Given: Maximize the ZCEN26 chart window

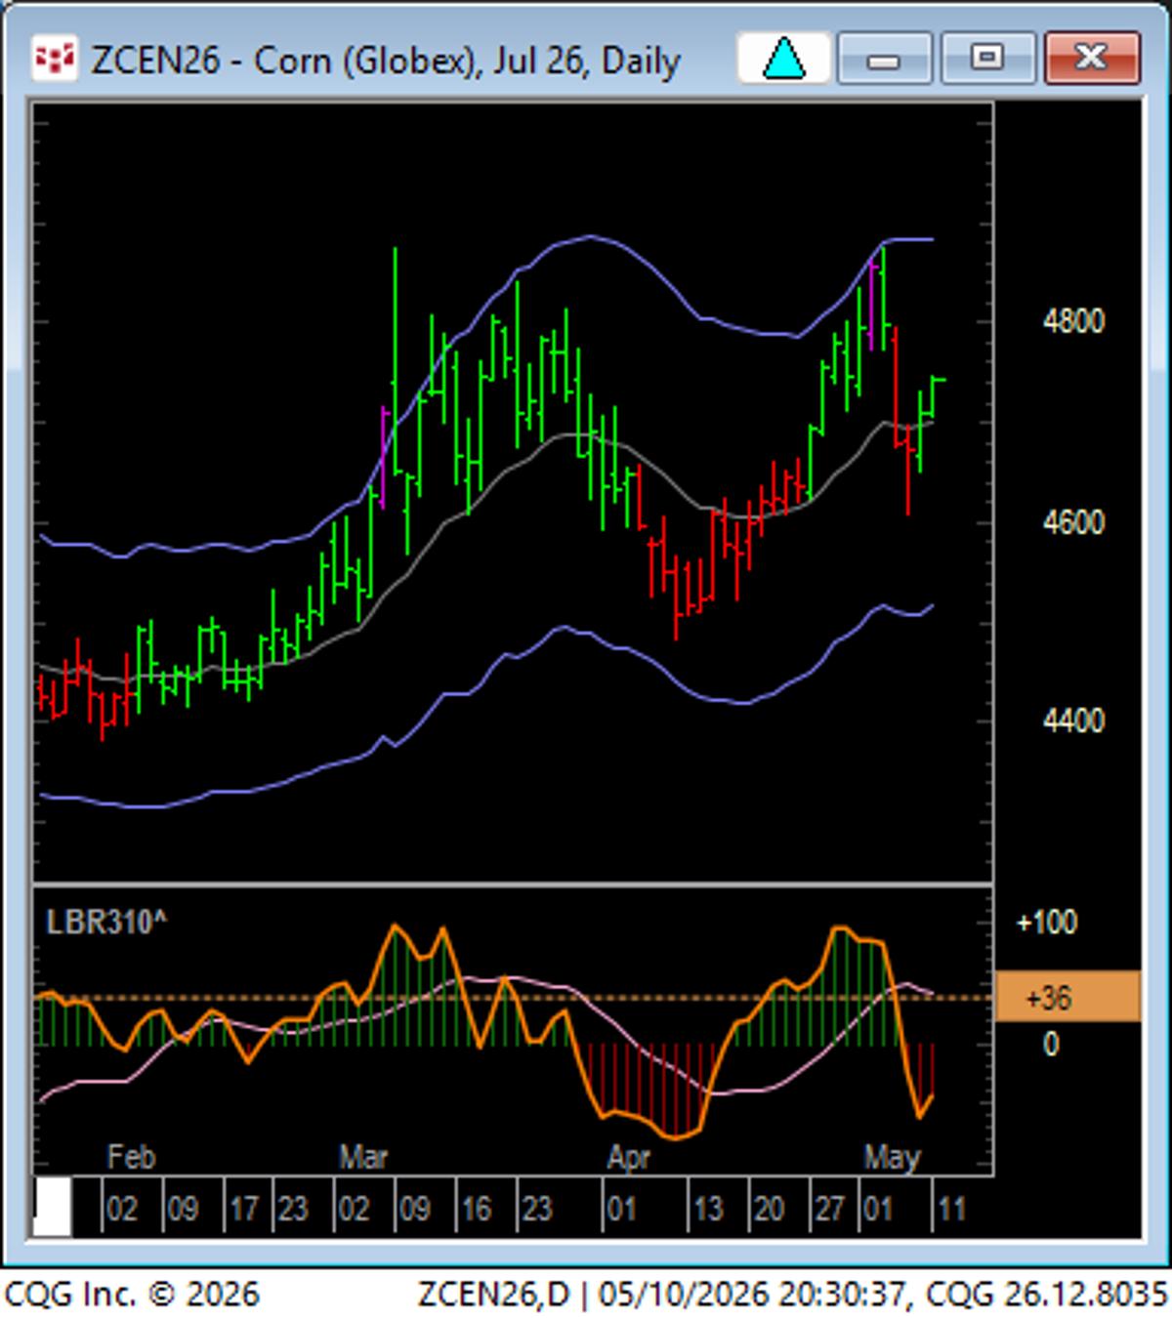Looking at the screenshot, I should pos(986,59).
